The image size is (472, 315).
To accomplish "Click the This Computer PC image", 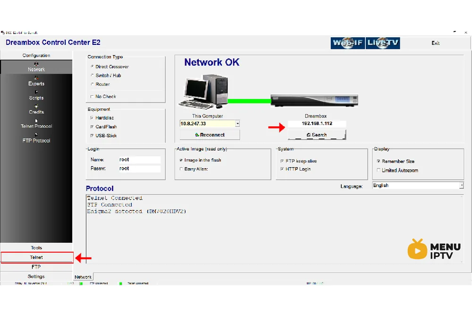I will coord(204,91).
